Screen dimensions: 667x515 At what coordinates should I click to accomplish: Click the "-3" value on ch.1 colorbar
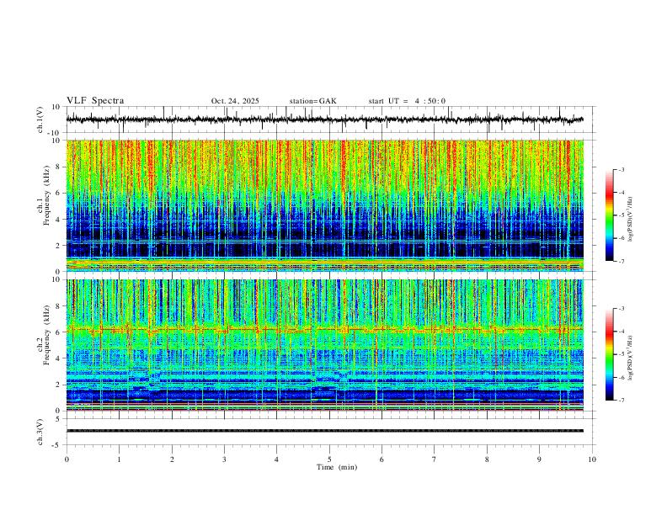pos(622,169)
